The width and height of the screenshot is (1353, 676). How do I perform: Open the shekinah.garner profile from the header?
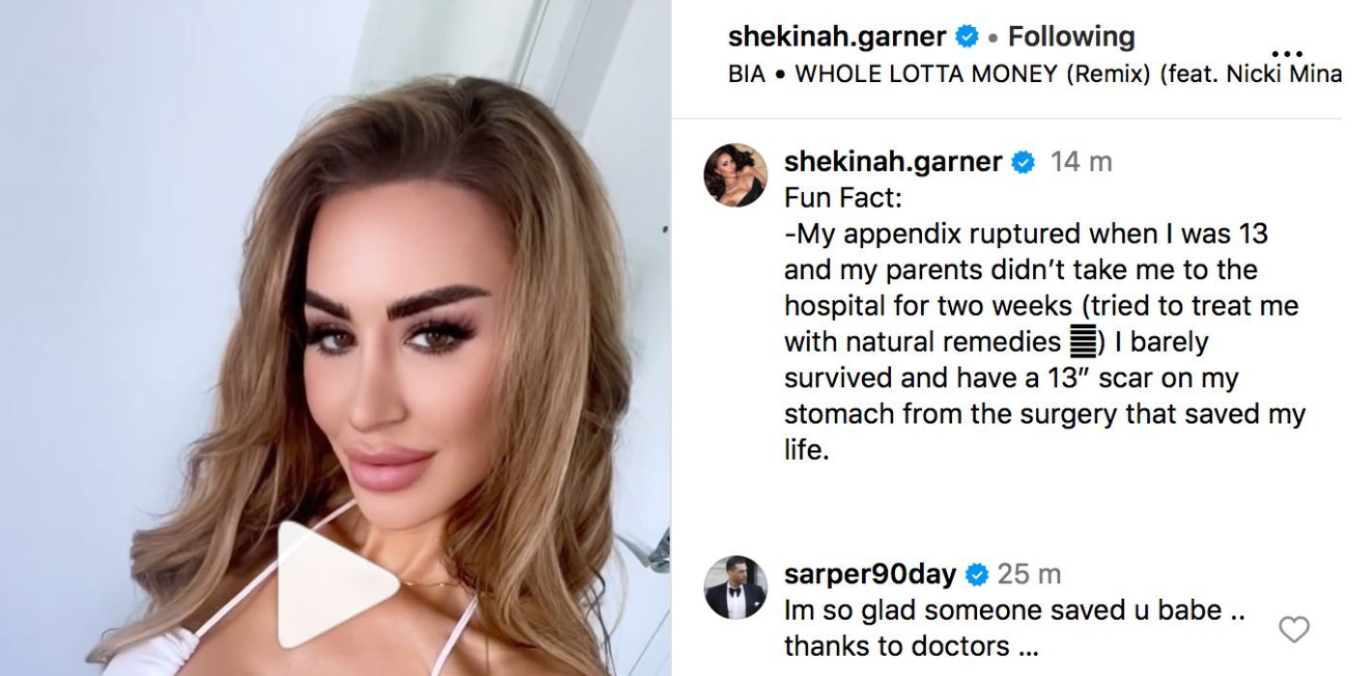[x=837, y=37]
